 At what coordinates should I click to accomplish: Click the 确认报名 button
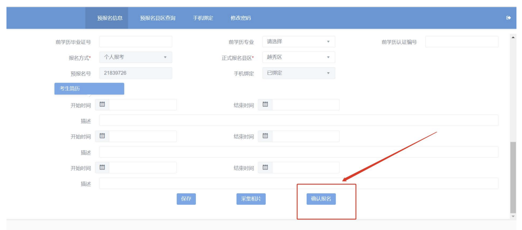pyautogui.click(x=321, y=199)
